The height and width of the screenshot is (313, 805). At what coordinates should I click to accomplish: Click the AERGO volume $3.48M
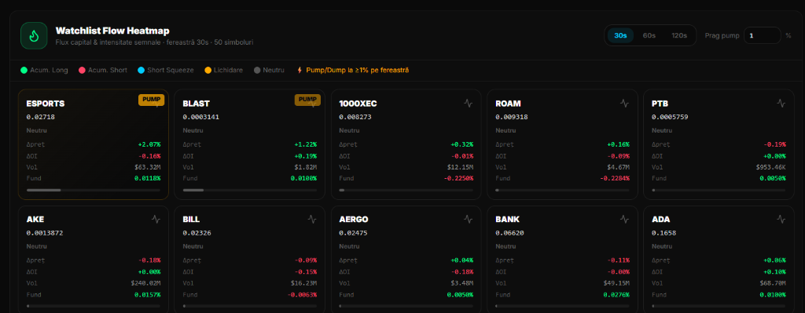tap(463, 283)
